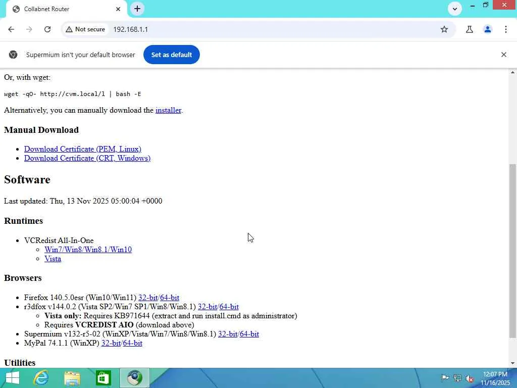This screenshot has height=388, width=517.
Task: Go back to the previous page
Action: tap(11, 29)
